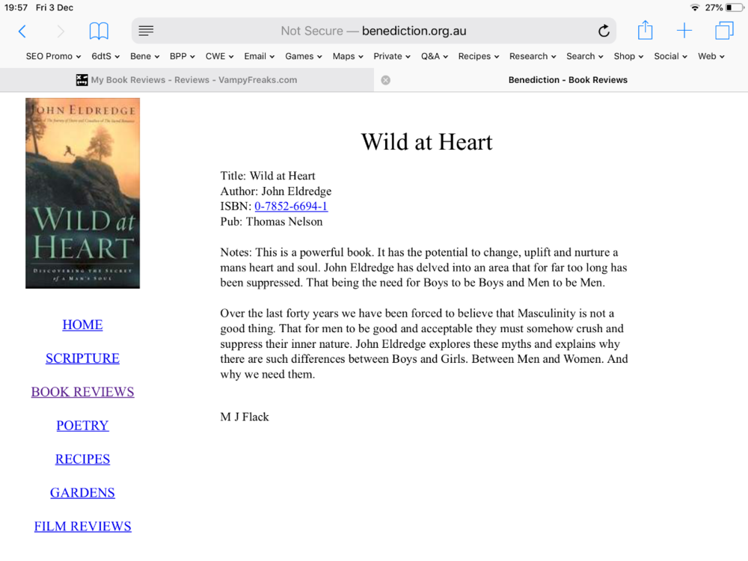Expand the SEO Promo bookmarks folder

tap(53, 56)
